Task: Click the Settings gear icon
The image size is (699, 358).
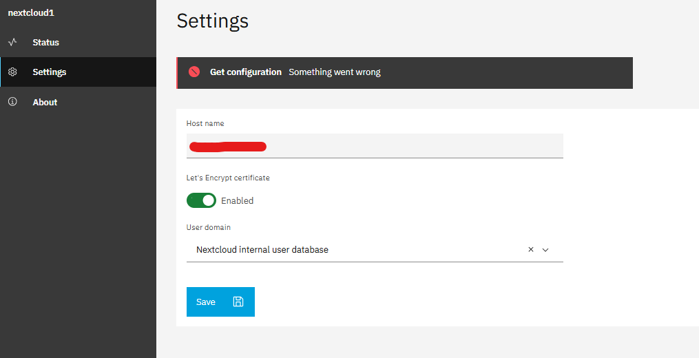Action: pos(12,72)
